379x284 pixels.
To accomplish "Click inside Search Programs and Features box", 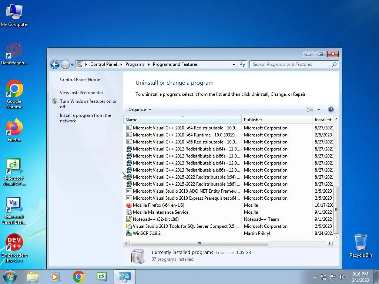I will click(x=290, y=64).
